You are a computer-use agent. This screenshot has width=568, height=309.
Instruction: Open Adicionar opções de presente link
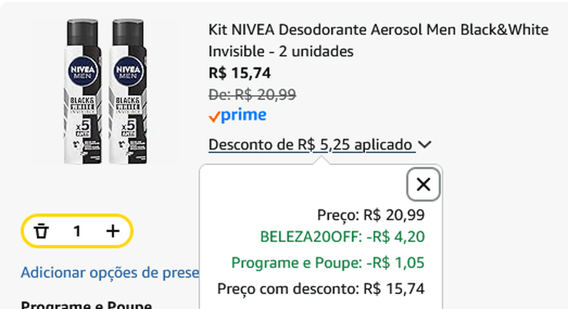point(110,273)
